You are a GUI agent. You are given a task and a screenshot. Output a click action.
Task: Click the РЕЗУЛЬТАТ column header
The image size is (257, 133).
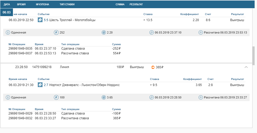(136, 4)
